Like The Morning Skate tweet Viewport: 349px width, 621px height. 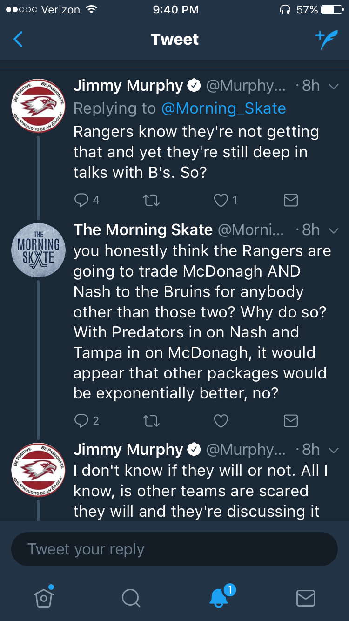coord(221,421)
